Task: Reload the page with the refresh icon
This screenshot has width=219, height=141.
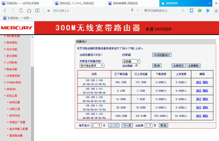Action: pyautogui.click(x=21, y=11)
